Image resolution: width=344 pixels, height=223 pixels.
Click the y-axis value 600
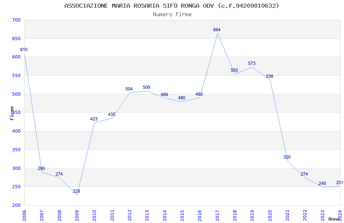[17, 57]
